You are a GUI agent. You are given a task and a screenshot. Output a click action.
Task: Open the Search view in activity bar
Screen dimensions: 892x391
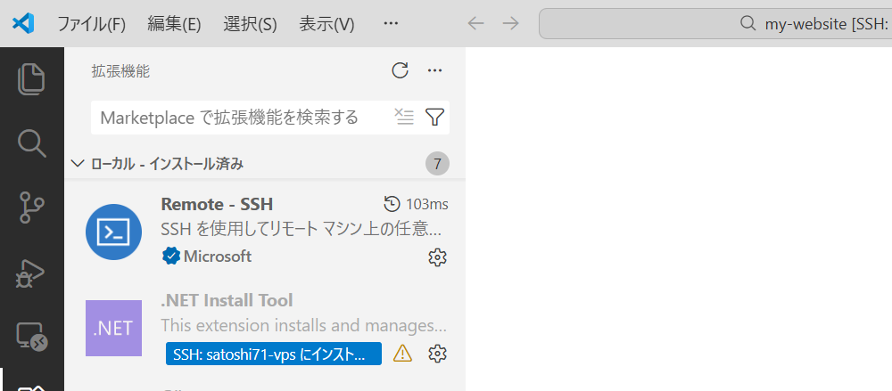32,143
